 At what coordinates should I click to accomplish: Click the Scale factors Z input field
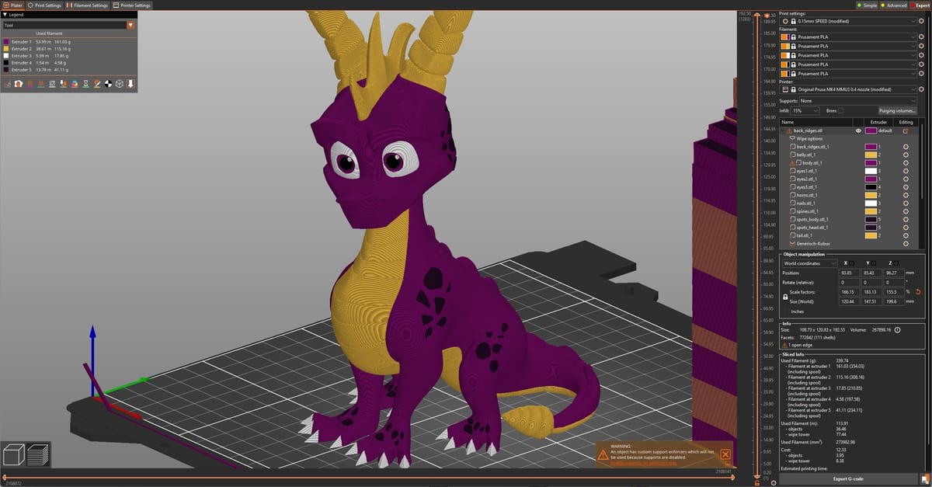tap(893, 292)
